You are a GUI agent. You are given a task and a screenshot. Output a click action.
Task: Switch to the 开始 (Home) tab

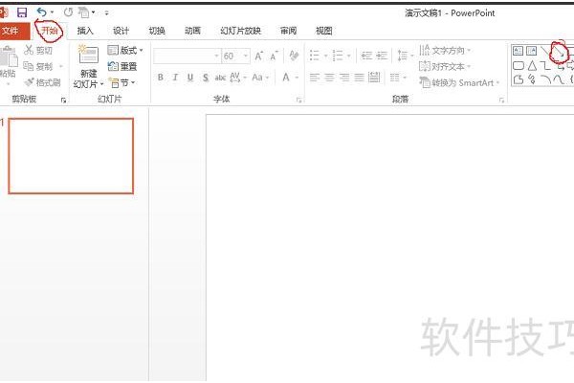(50, 31)
